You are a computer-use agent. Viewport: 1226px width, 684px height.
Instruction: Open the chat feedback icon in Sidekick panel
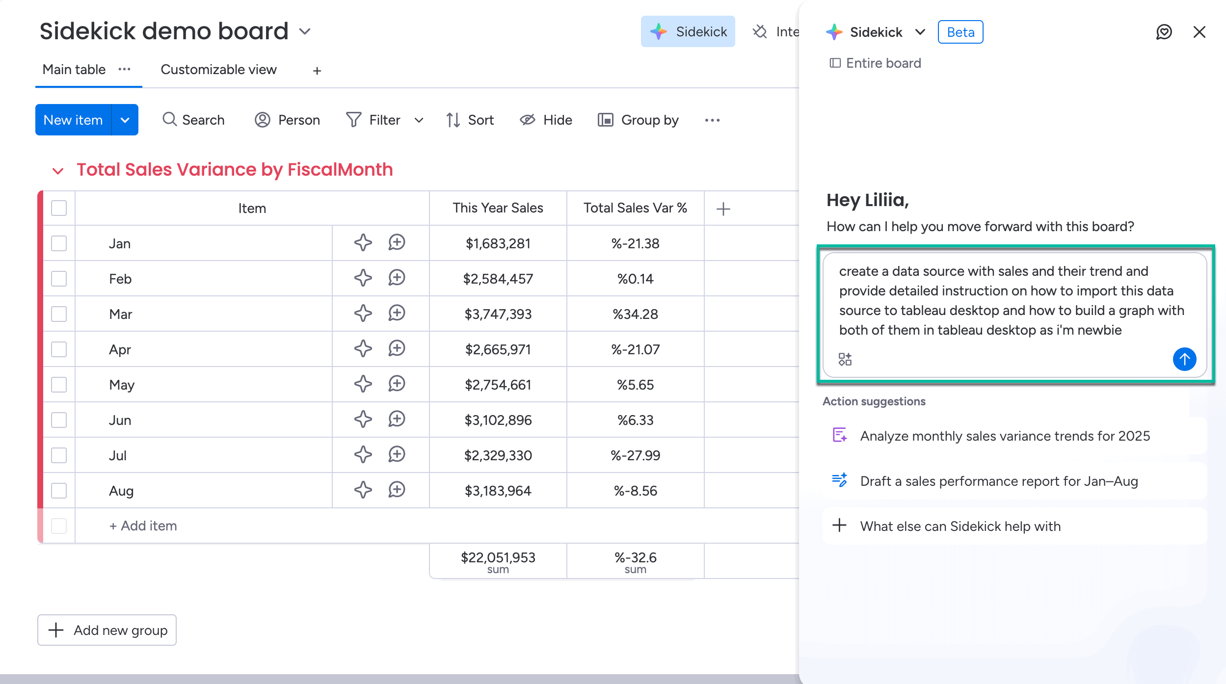click(1164, 32)
